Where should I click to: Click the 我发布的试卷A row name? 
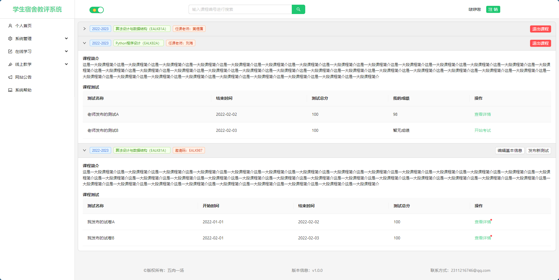pyautogui.click(x=101, y=222)
